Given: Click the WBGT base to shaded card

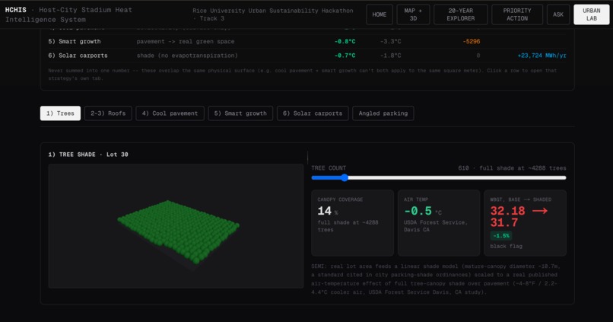Looking at the screenshot, I should click(525, 223).
